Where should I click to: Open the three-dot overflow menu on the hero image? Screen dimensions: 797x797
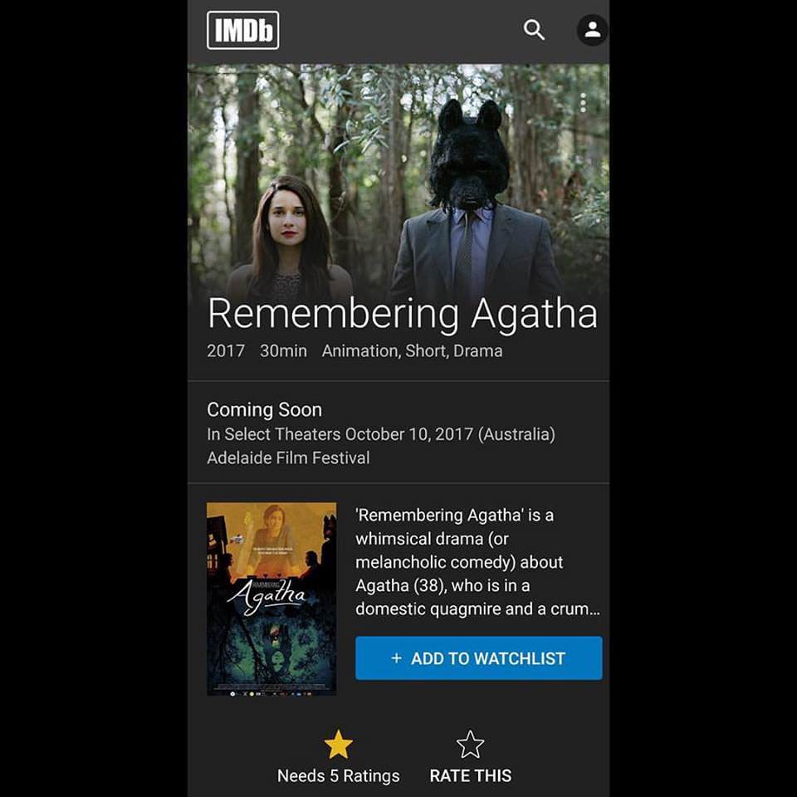[x=583, y=103]
